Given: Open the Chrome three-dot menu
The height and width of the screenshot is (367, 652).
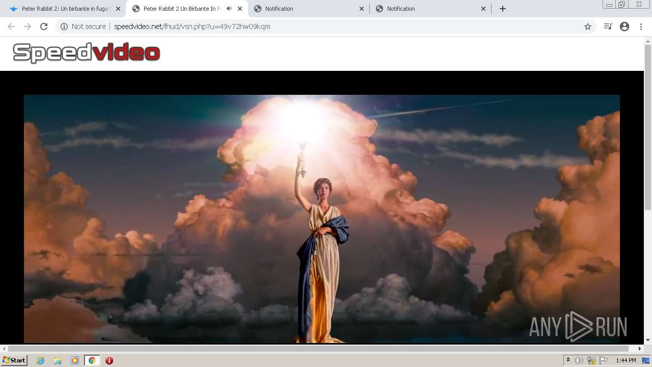Looking at the screenshot, I should tap(641, 27).
